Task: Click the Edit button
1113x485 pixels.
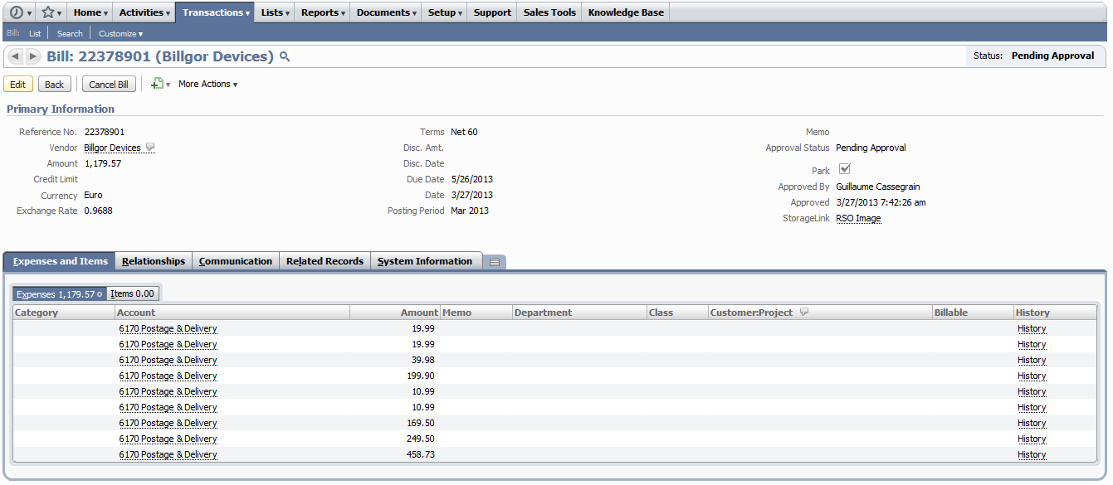Action: 18,85
